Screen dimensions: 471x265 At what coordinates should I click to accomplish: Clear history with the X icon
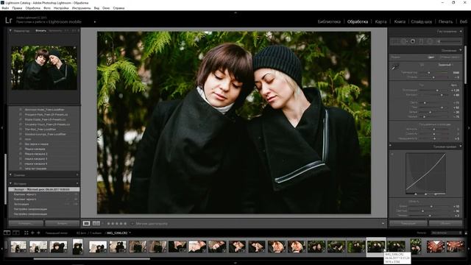pos(77,183)
